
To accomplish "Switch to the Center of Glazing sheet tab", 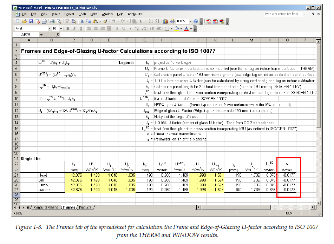I will [46, 207].
